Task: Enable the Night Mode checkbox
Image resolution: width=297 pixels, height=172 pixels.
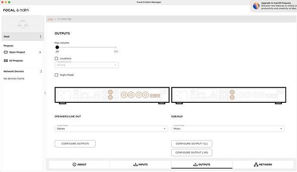Action: pos(56,75)
